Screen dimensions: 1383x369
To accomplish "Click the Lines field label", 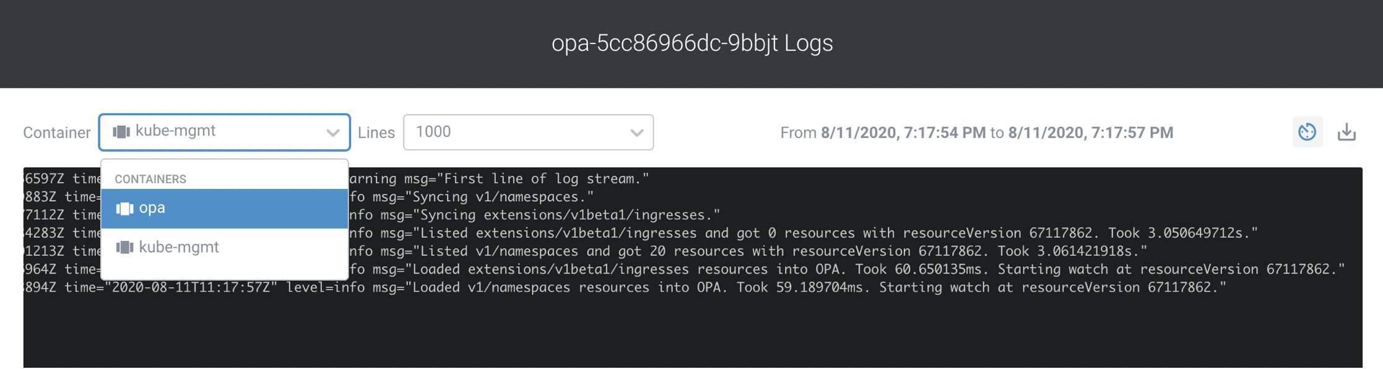I will 376,132.
